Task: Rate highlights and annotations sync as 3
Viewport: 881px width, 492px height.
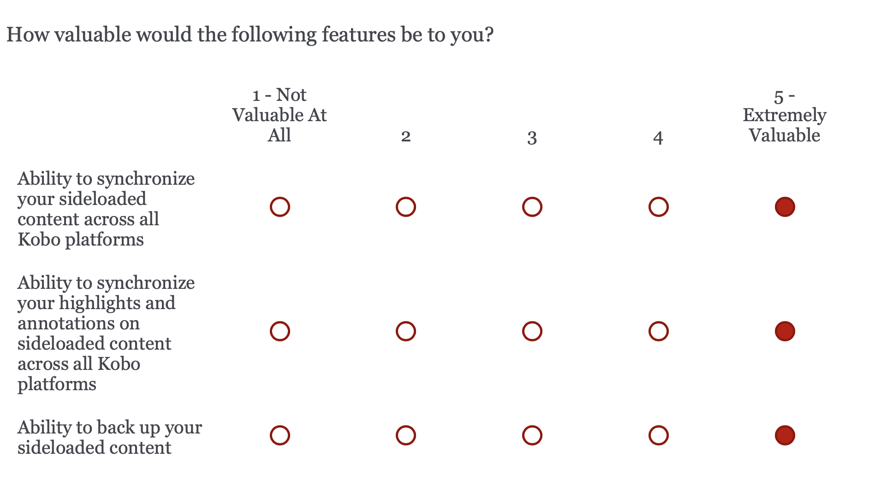Action: pos(532,331)
